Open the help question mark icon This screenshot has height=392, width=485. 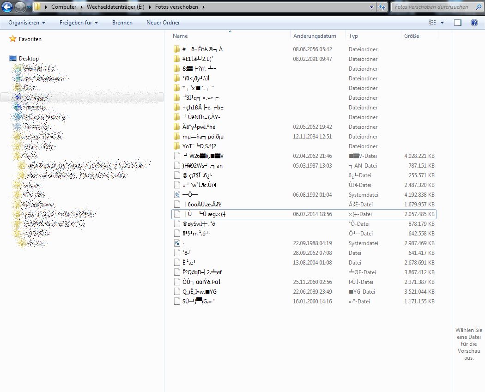coord(474,23)
